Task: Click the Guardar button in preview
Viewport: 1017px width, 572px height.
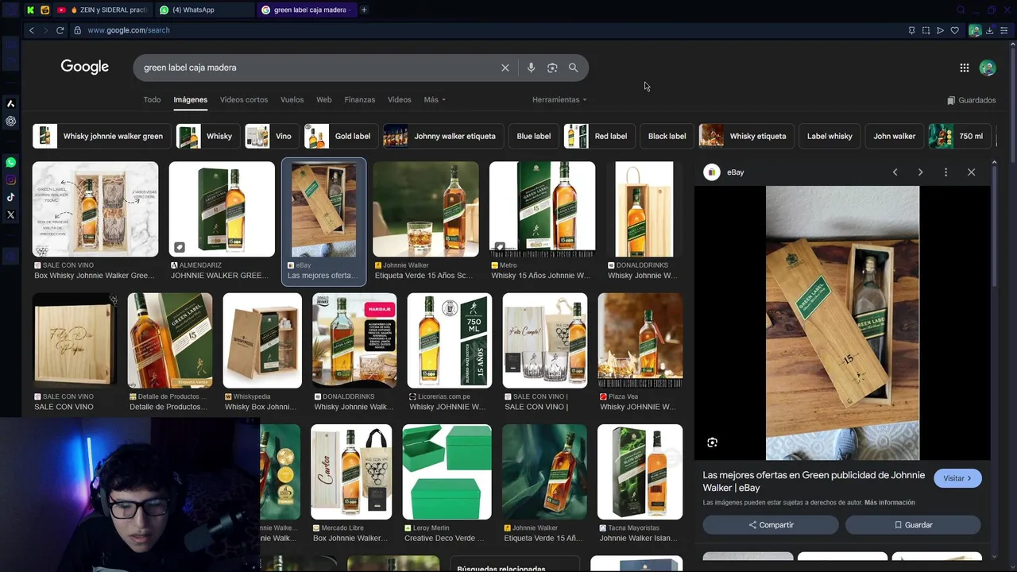Action: point(913,525)
